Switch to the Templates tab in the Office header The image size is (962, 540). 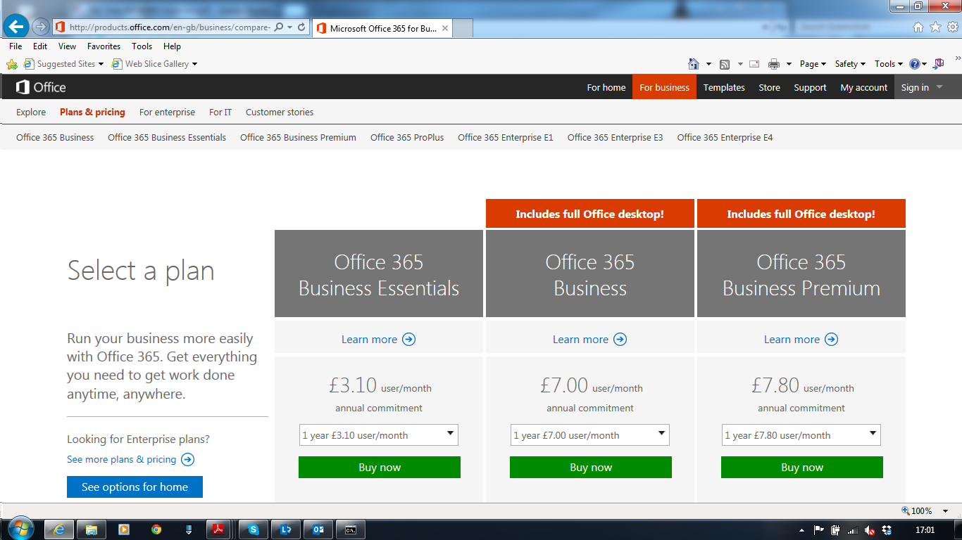[724, 87]
